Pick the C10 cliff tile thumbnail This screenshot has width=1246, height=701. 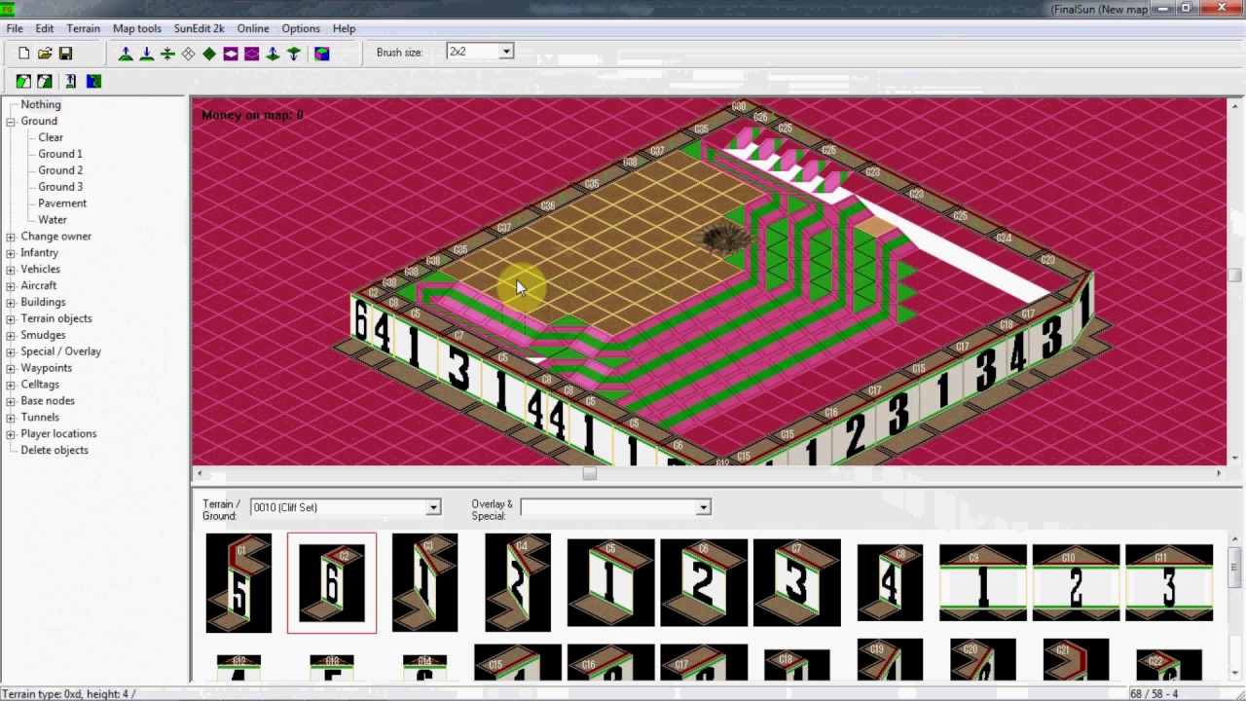(1076, 583)
